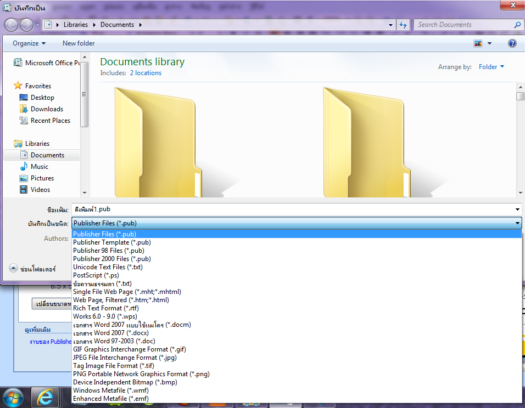
Task: Open the Organize dropdown menu
Action: click(x=29, y=43)
